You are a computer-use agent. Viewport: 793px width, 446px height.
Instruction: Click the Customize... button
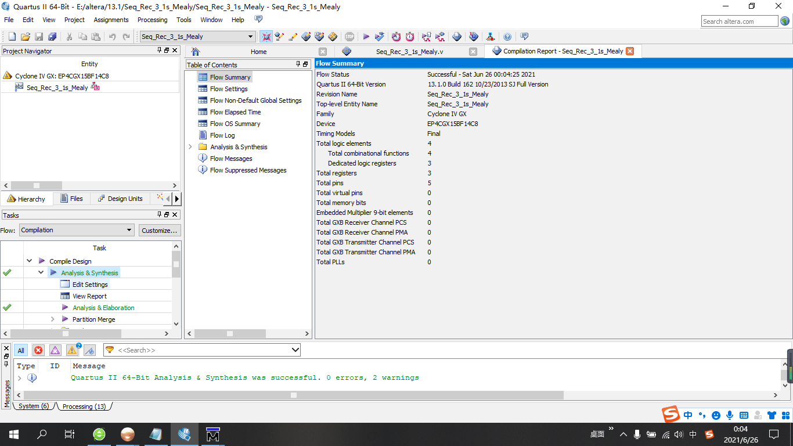[x=160, y=230]
